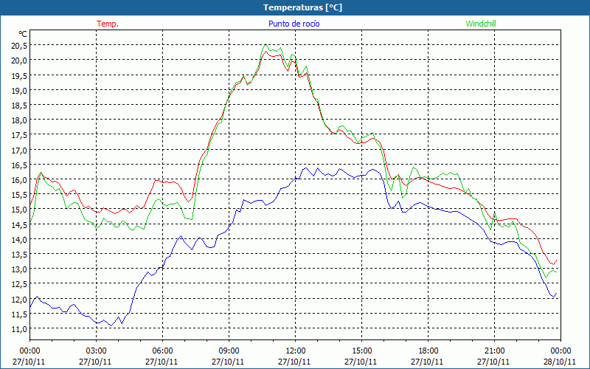Click the '19,0' y-axis value
The image size is (590, 369).
(x=19, y=90)
